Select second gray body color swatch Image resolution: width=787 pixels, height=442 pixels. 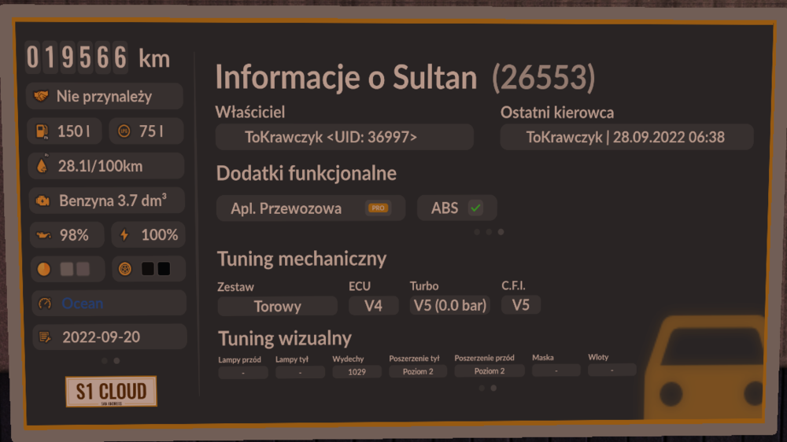(83, 270)
